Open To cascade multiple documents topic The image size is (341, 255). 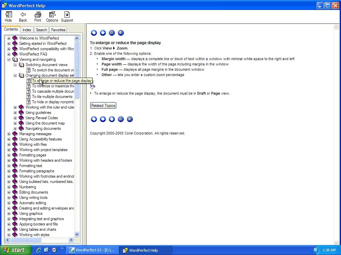53,91
